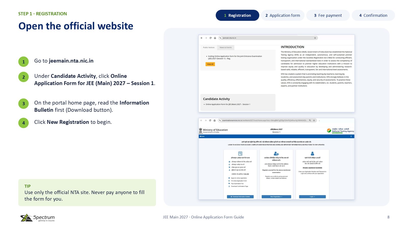Open the Public Notices tab
The width and height of the screenshot is (408, 229).
(209, 48)
